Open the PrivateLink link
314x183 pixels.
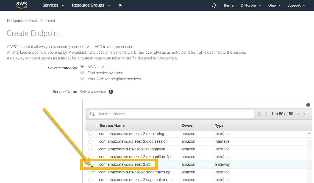pyautogui.click(x=78, y=52)
